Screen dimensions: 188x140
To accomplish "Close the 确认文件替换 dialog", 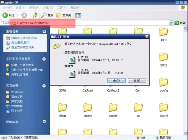I will [x=147, y=37].
